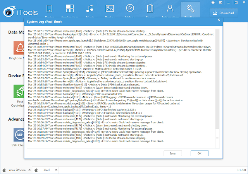248x174 pixels.
Task: Open the Fast Optimize rocket icon
Action: point(19,91)
